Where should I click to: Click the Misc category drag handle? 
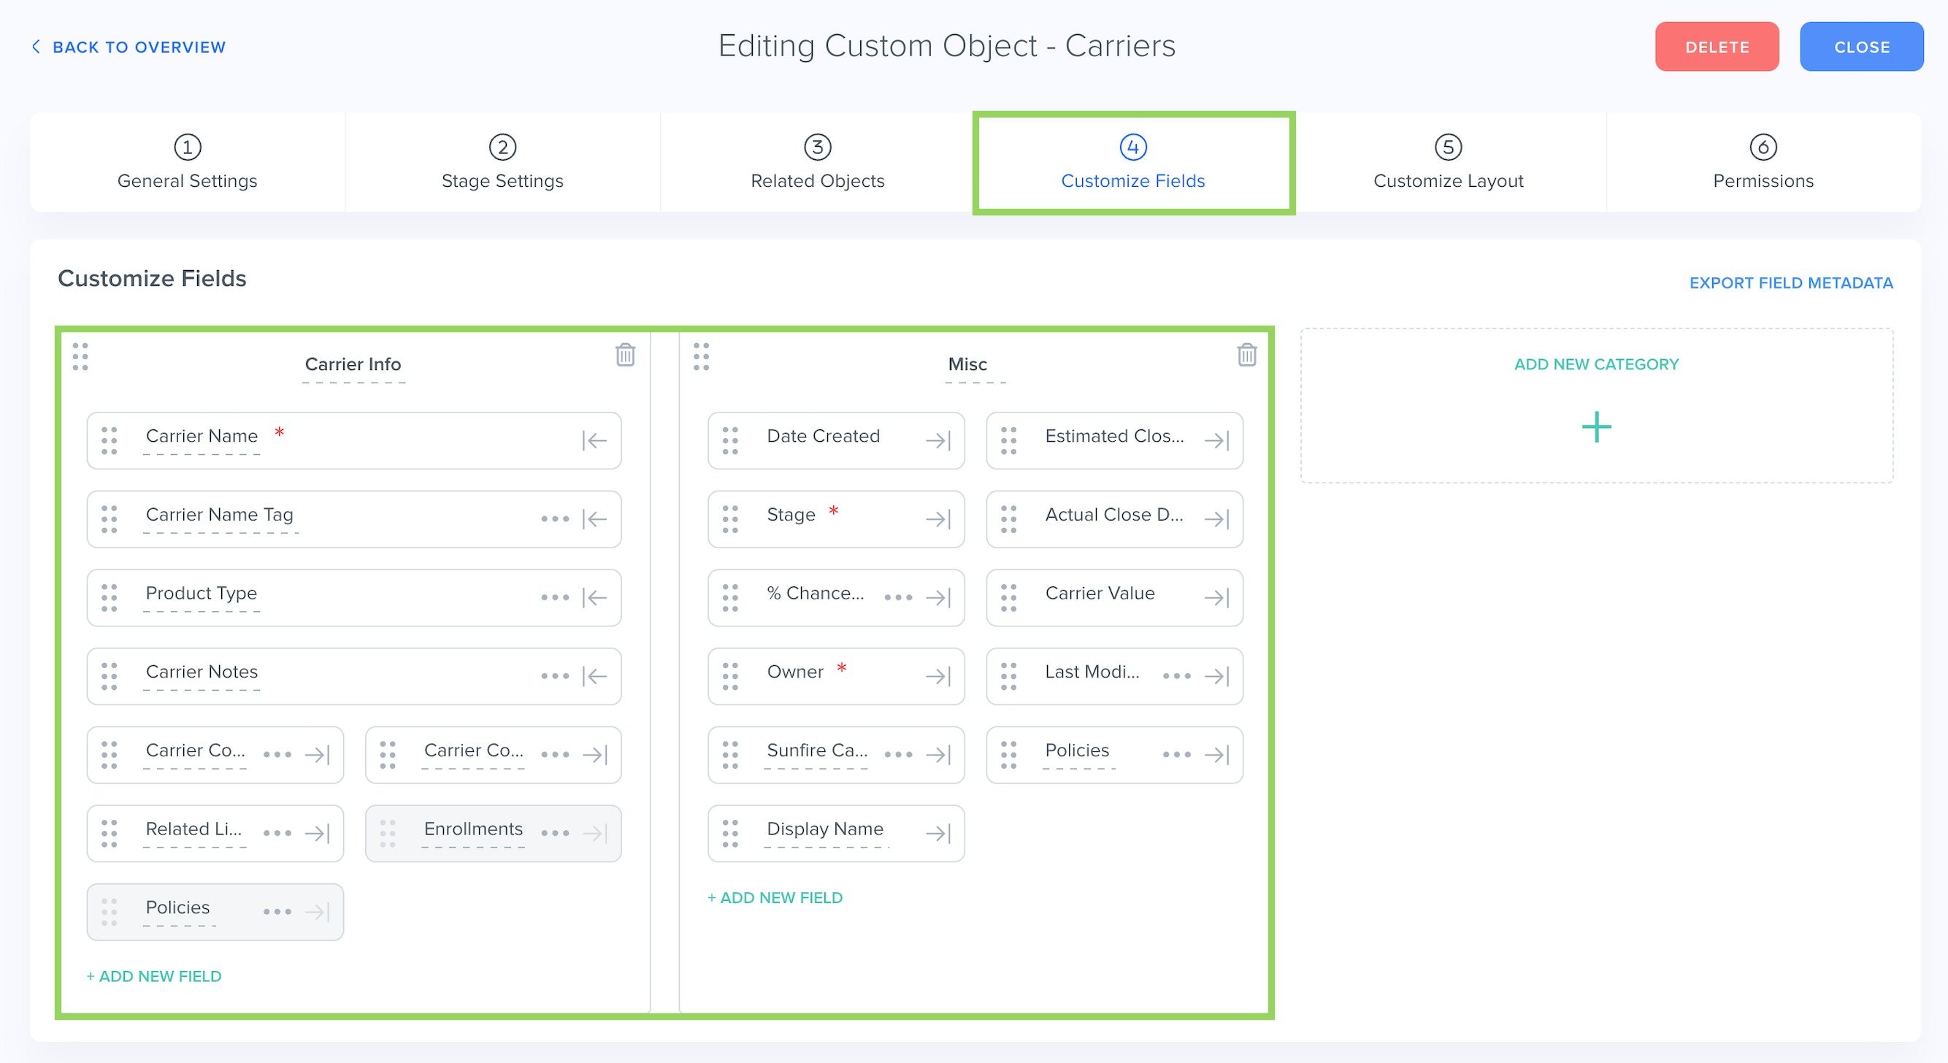point(701,357)
